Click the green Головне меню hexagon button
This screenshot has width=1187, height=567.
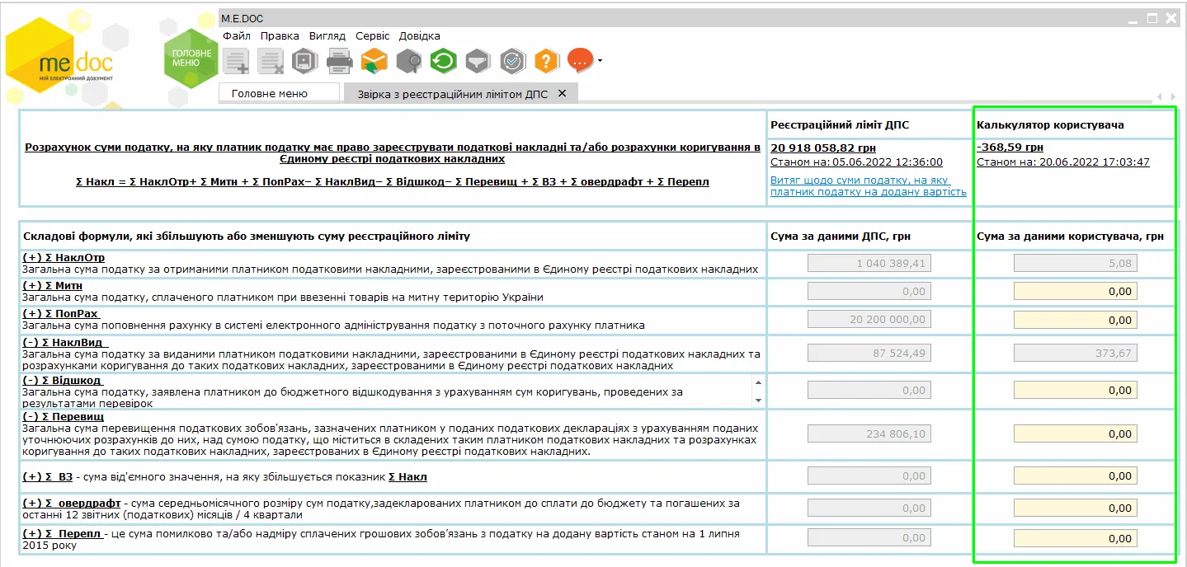tap(191, 58)
